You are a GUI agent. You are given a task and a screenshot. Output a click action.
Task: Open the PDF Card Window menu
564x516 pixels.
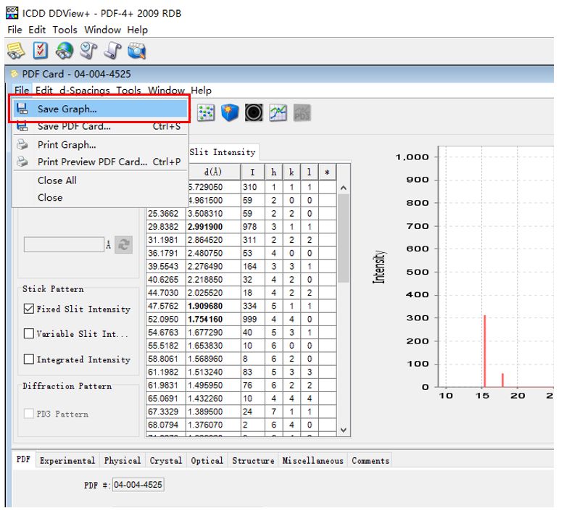tap(166, 91)
